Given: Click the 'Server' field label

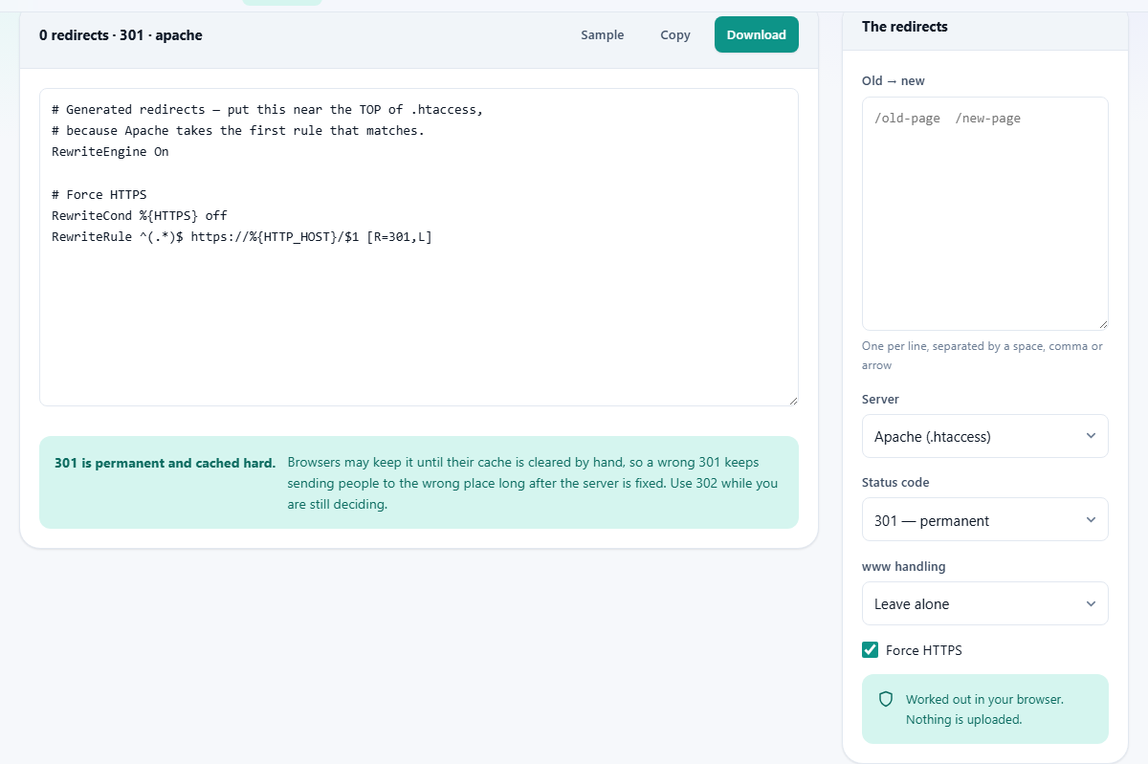Looking at the screenshot, I should coord(880,399).
